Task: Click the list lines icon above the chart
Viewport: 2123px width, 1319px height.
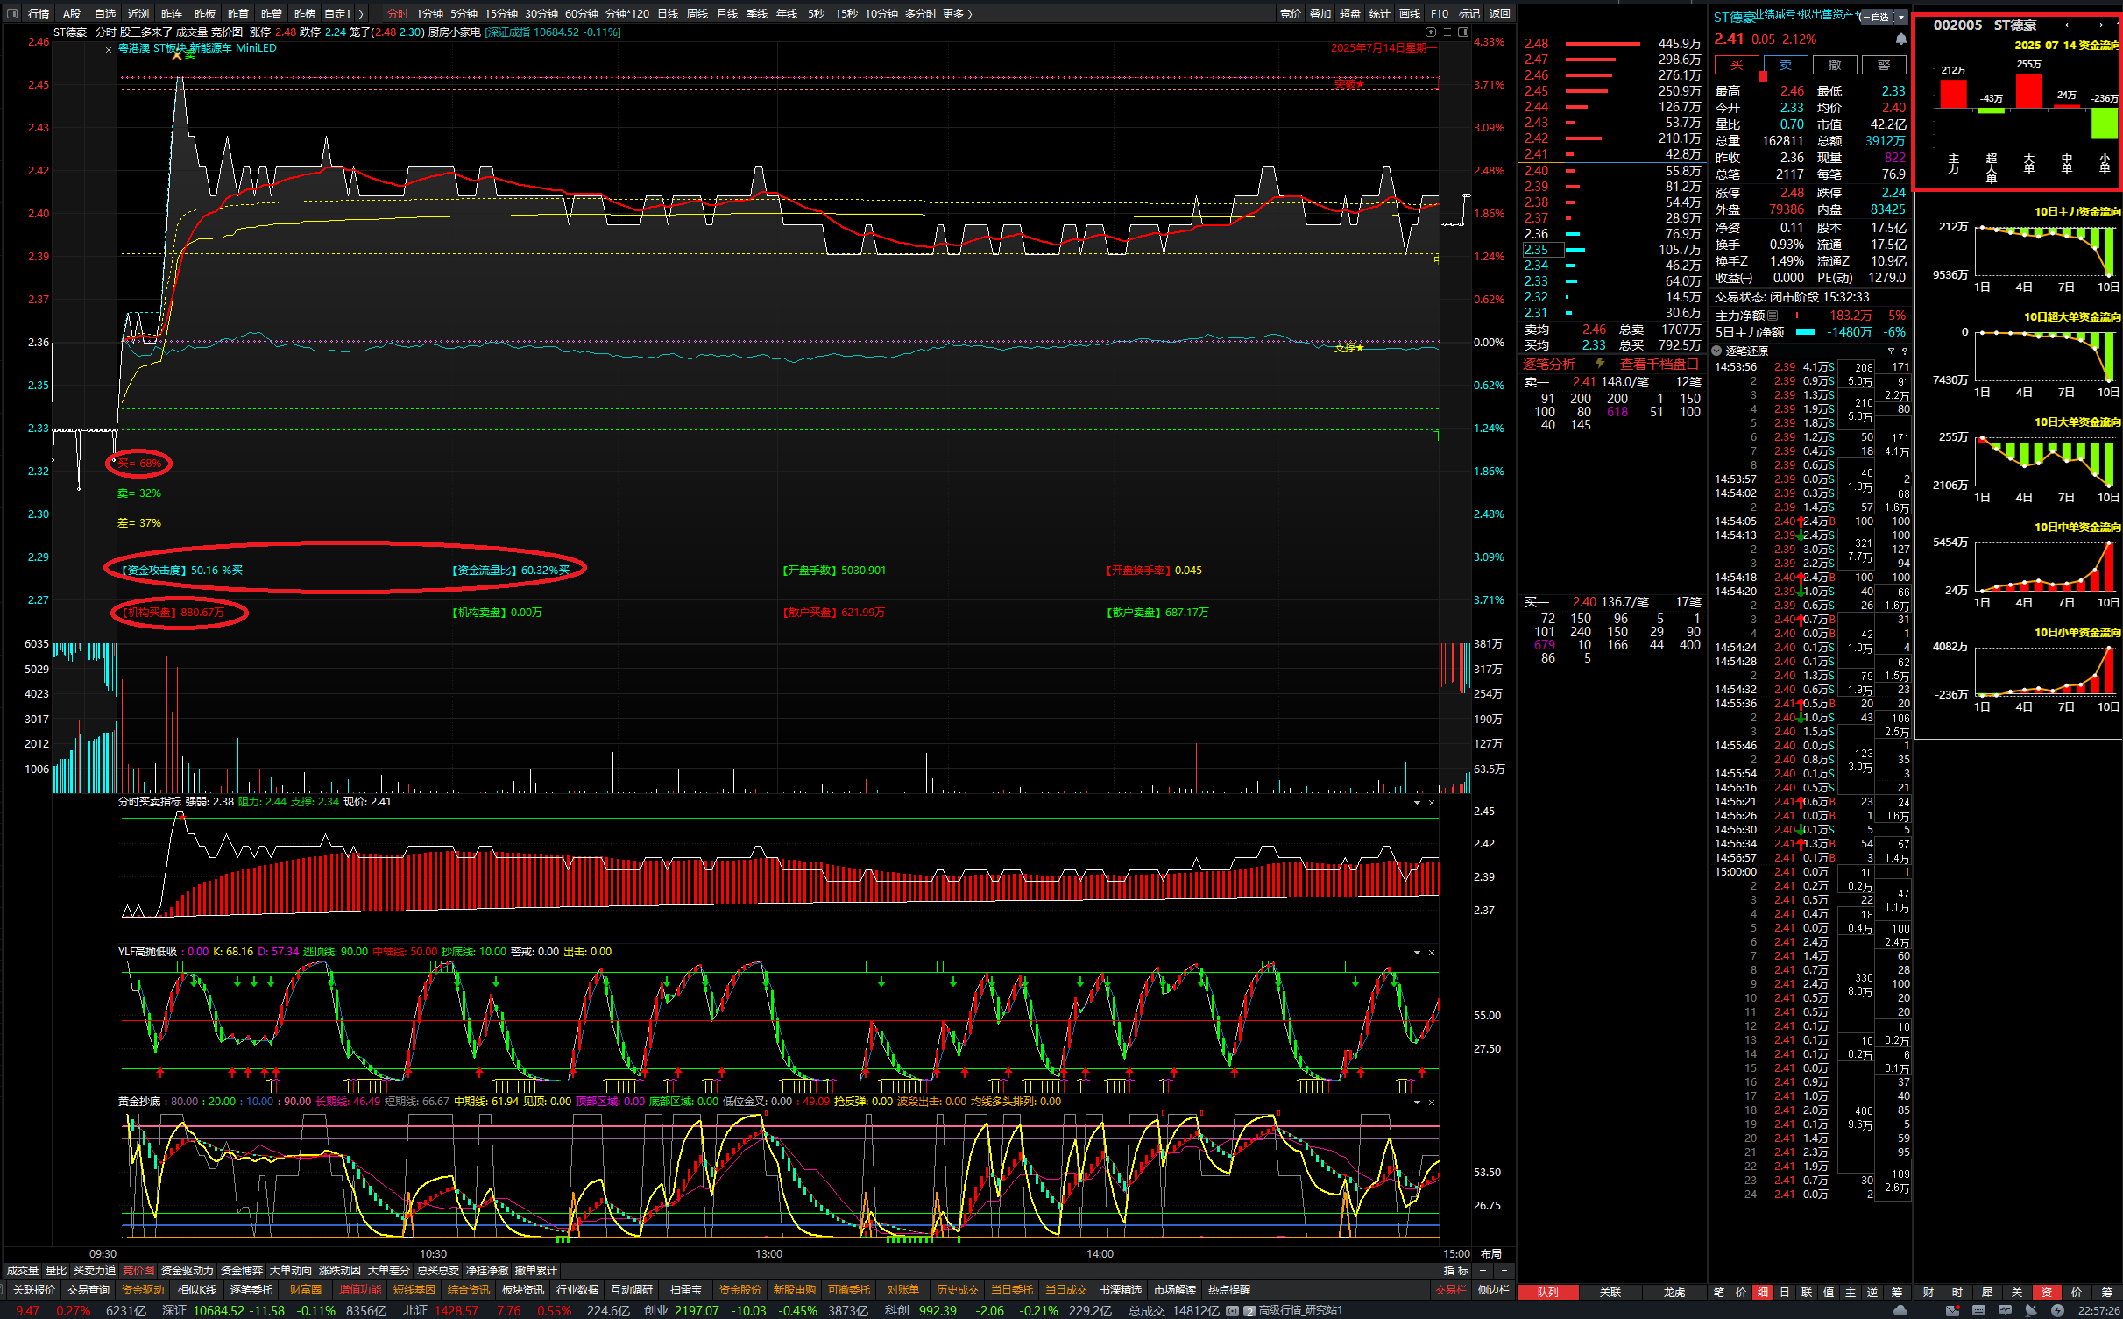Action: 1447,32
